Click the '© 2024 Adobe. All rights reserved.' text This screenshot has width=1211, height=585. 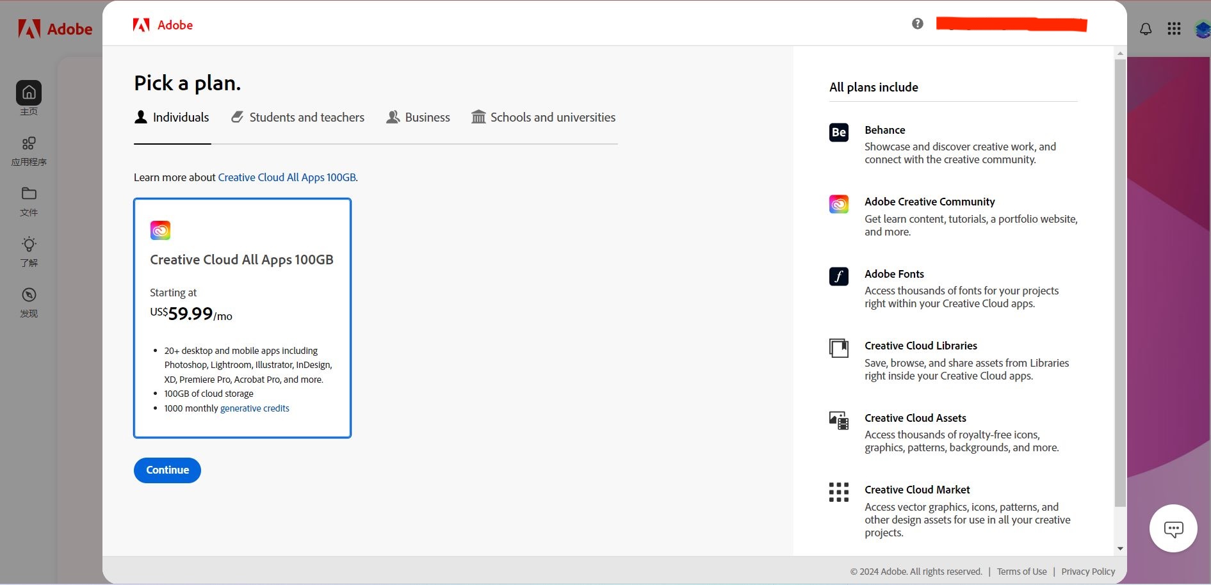click(916, 572)
